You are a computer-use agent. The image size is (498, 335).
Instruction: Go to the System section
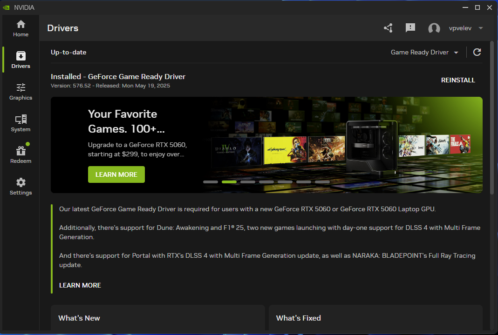click(x=20, y=123)
